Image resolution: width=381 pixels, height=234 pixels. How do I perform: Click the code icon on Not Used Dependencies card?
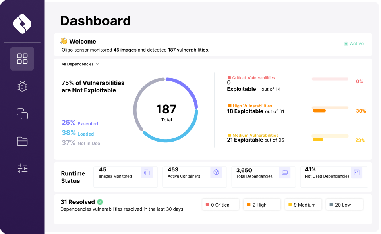pos(356,172)
